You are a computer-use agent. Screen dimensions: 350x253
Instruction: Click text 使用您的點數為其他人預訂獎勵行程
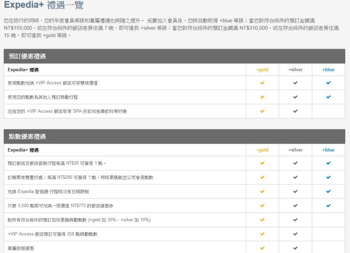pyautogui.click(x=43, y=97)
